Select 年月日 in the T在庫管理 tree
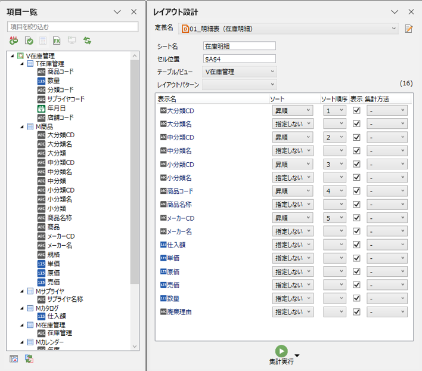This screenshot has width=422, height=371. tap(56, 109)
